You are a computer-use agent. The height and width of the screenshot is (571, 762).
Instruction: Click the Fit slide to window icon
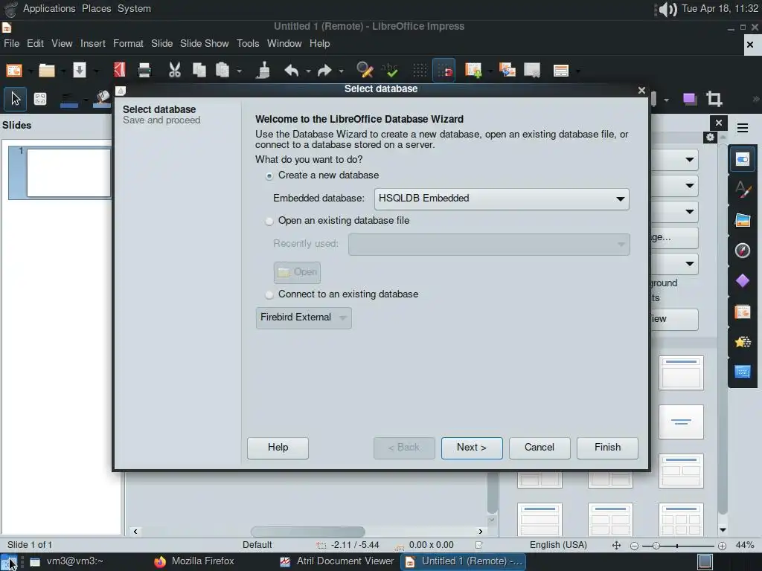click(616, 545)
